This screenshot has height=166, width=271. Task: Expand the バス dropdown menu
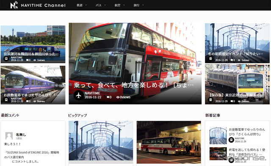click(100, 5)
